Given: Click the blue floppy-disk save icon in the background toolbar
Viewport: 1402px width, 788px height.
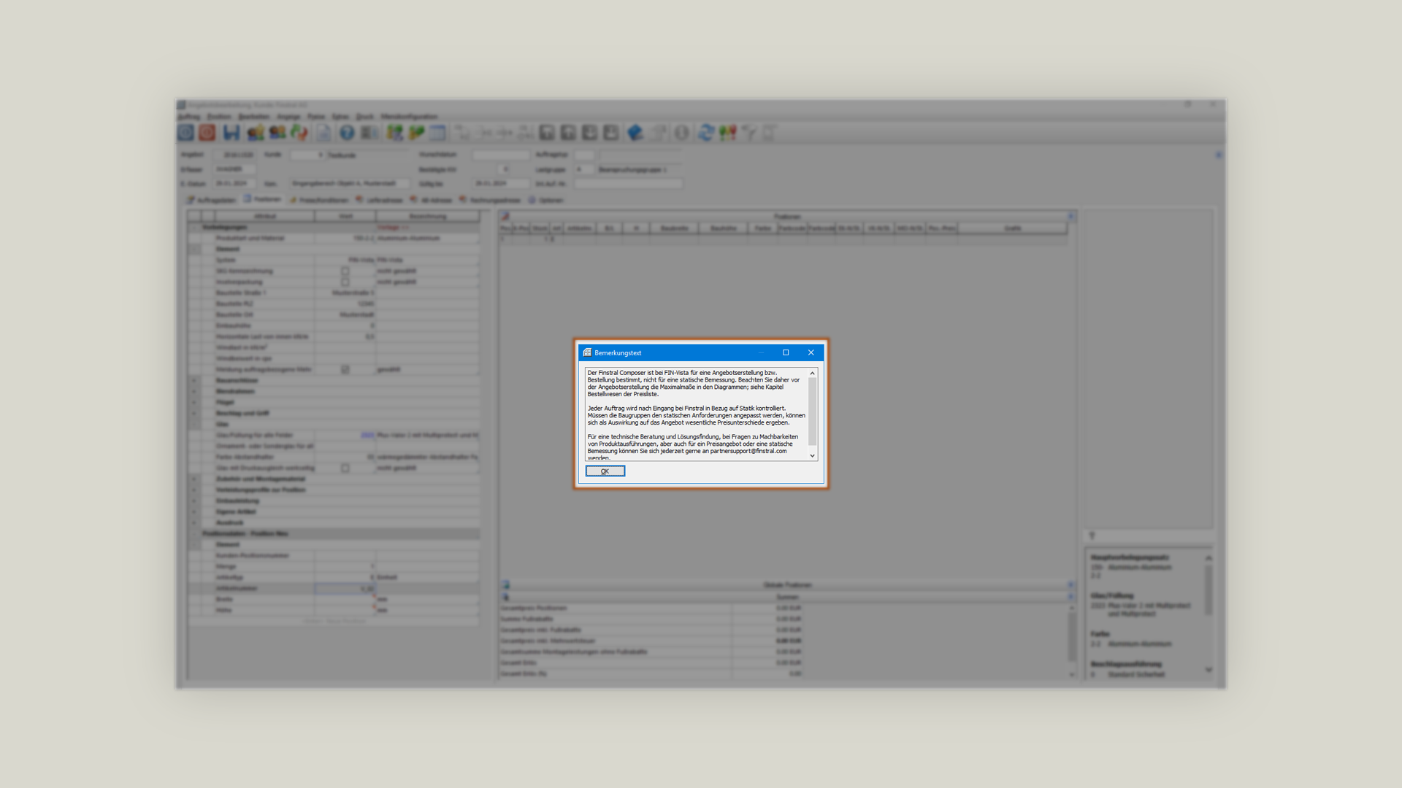Looking at the screenshot, I should (231, 133).
